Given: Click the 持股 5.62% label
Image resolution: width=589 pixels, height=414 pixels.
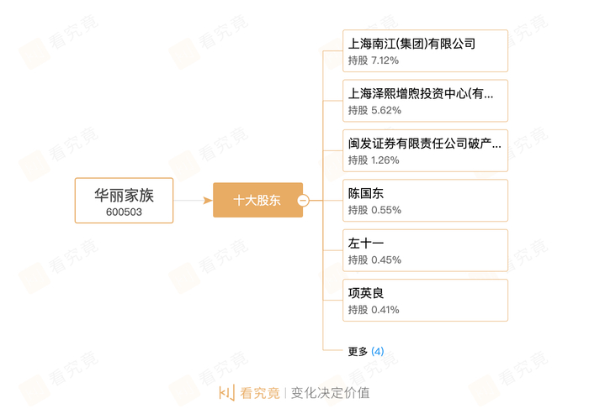Looking at the screenshot, I should click(374, 110).
